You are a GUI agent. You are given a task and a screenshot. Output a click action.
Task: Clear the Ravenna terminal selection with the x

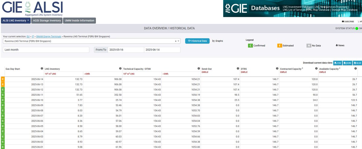click(176, 41)
